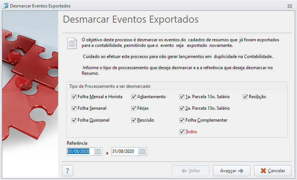Toggle the Folha Quinzenal checkbox
This screenshot has height=180, width=297.
74,120
